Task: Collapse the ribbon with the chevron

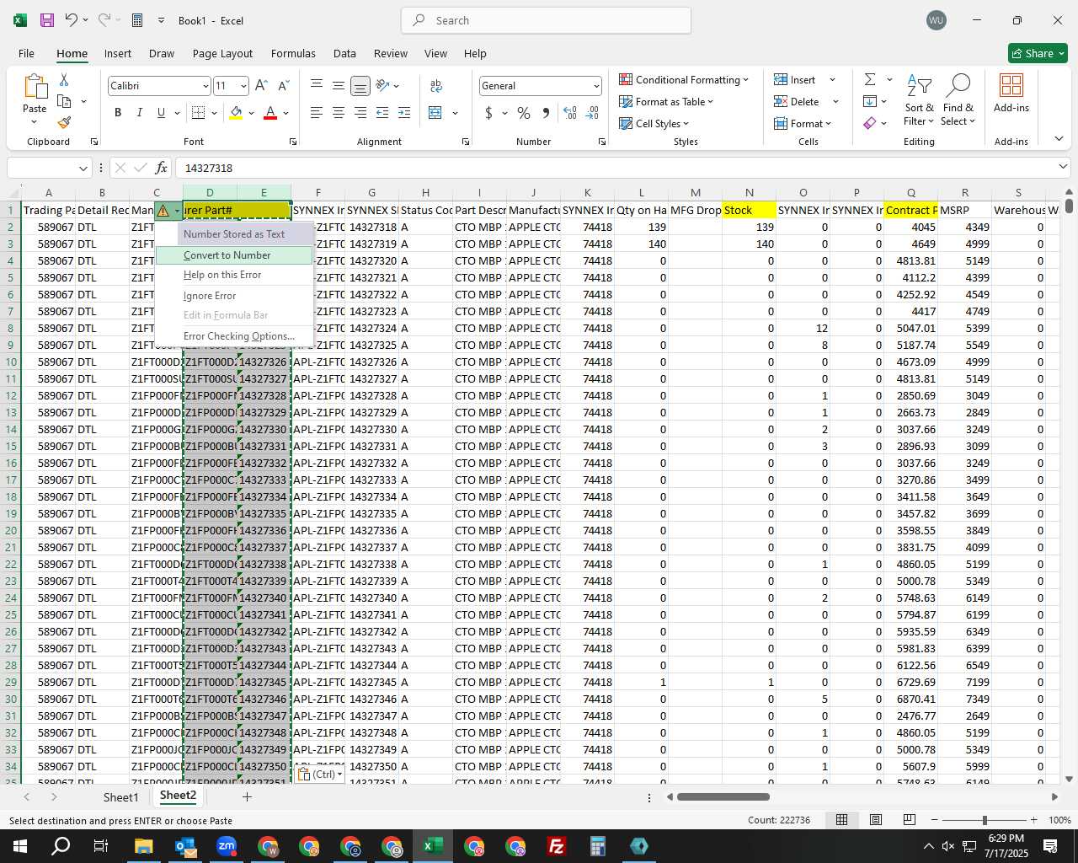Action: (1059, 138)
